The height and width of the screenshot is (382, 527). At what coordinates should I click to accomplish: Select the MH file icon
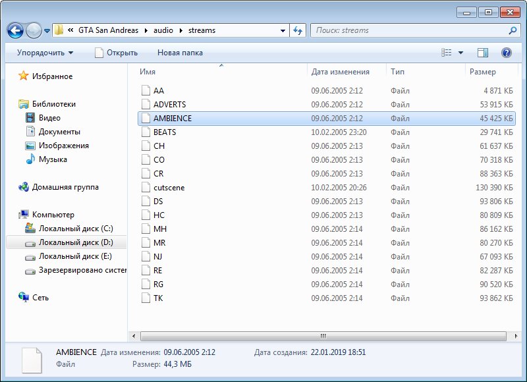tap(146, 229)
